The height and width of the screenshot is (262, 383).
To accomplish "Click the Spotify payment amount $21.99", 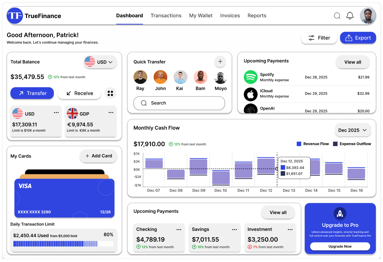I will pos(364,77).
